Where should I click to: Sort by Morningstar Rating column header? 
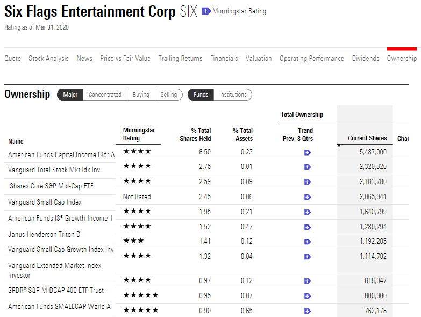(139, 134)
